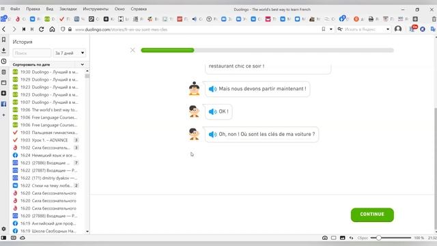
Task: Play audio for "Où sont les clés de ma voiture"
Action: coord(212,135)
